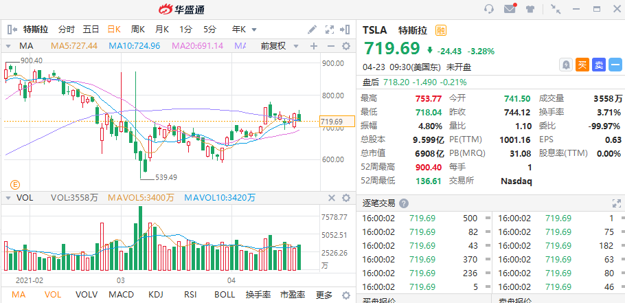Open the 年K period dropdown arrow

click(254, 30)
